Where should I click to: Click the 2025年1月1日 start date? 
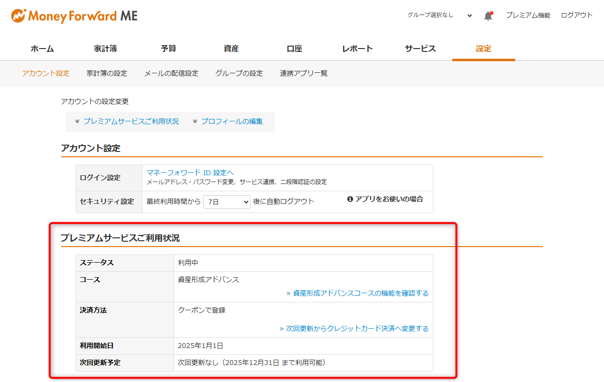point(201,346)
